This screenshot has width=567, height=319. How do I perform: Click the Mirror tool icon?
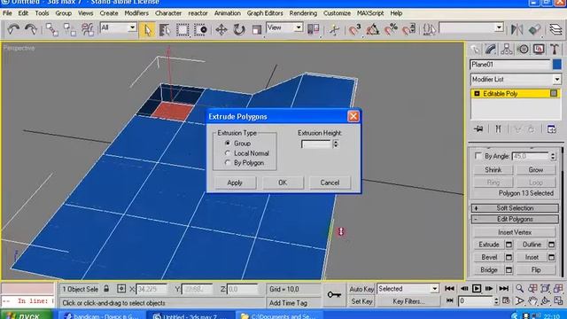pyautogui.click(x=517, y=29)
